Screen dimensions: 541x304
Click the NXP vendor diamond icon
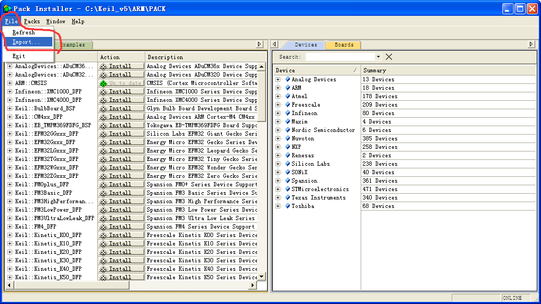tap(287, 147)
